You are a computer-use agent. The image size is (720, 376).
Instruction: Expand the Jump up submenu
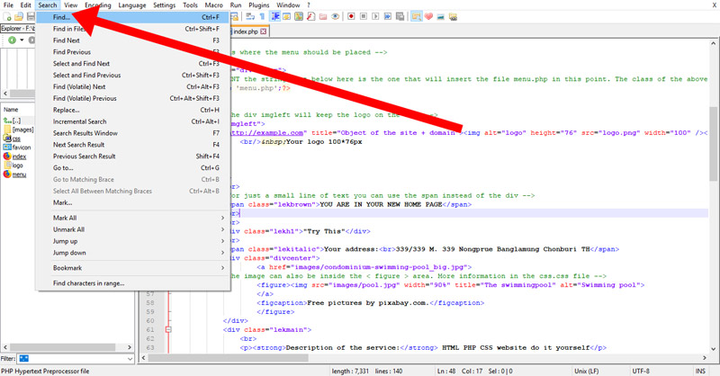(x=132, y=241)
